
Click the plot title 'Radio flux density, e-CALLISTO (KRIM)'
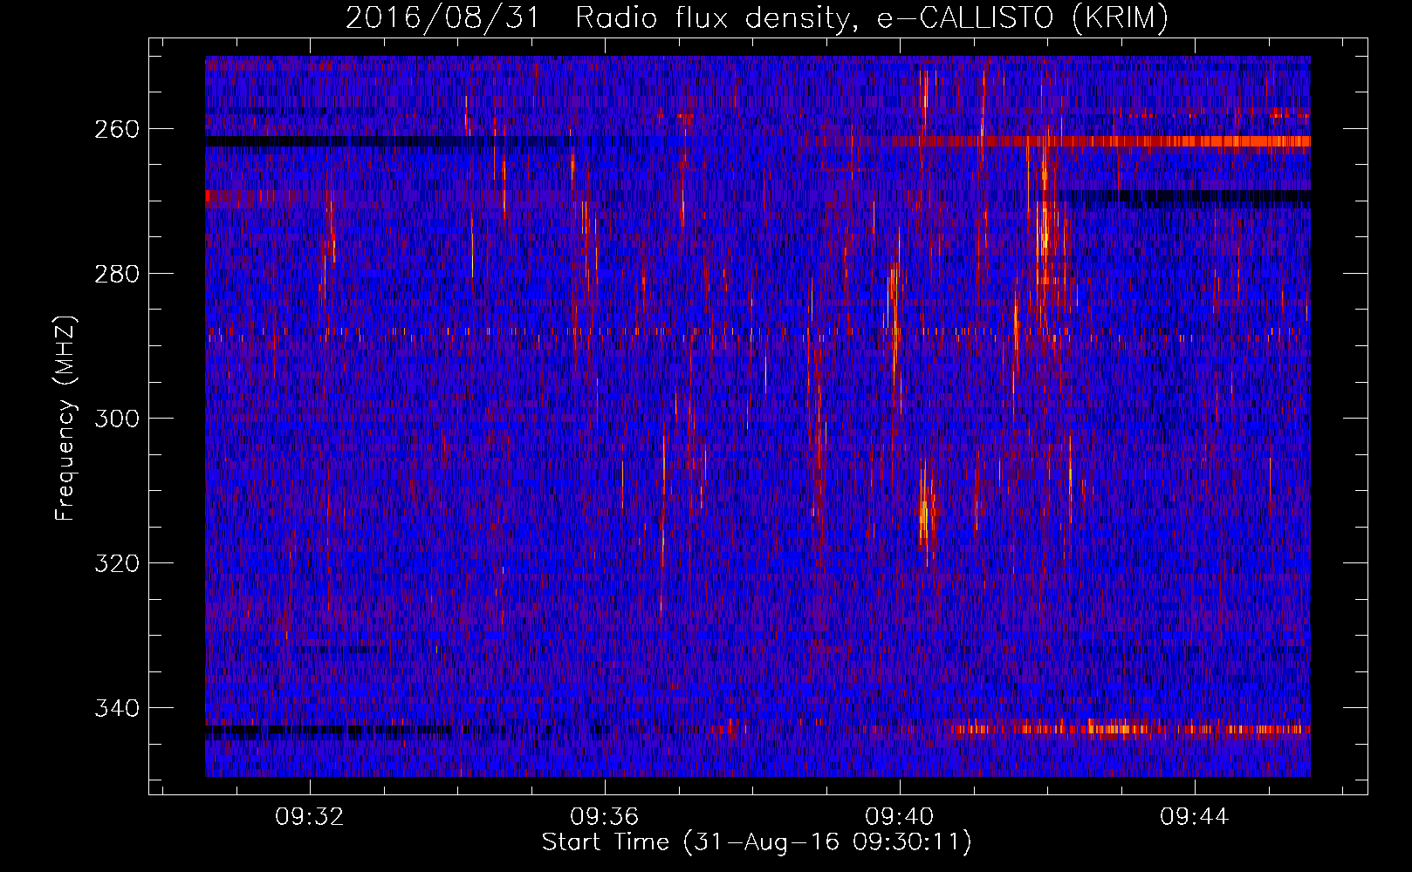[x=871, y=17]
